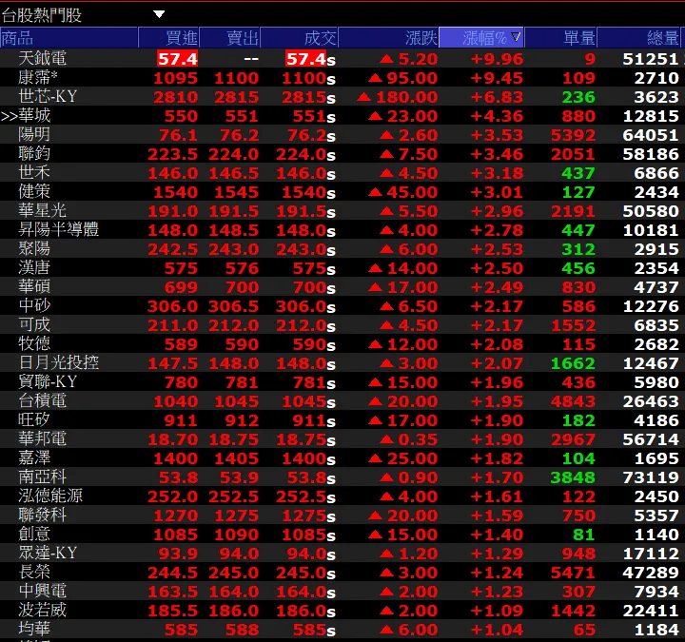Select the 眾達-KY stock name
Image resolution: width=685 pixels, height=642 pixels.
coord(48,554)
